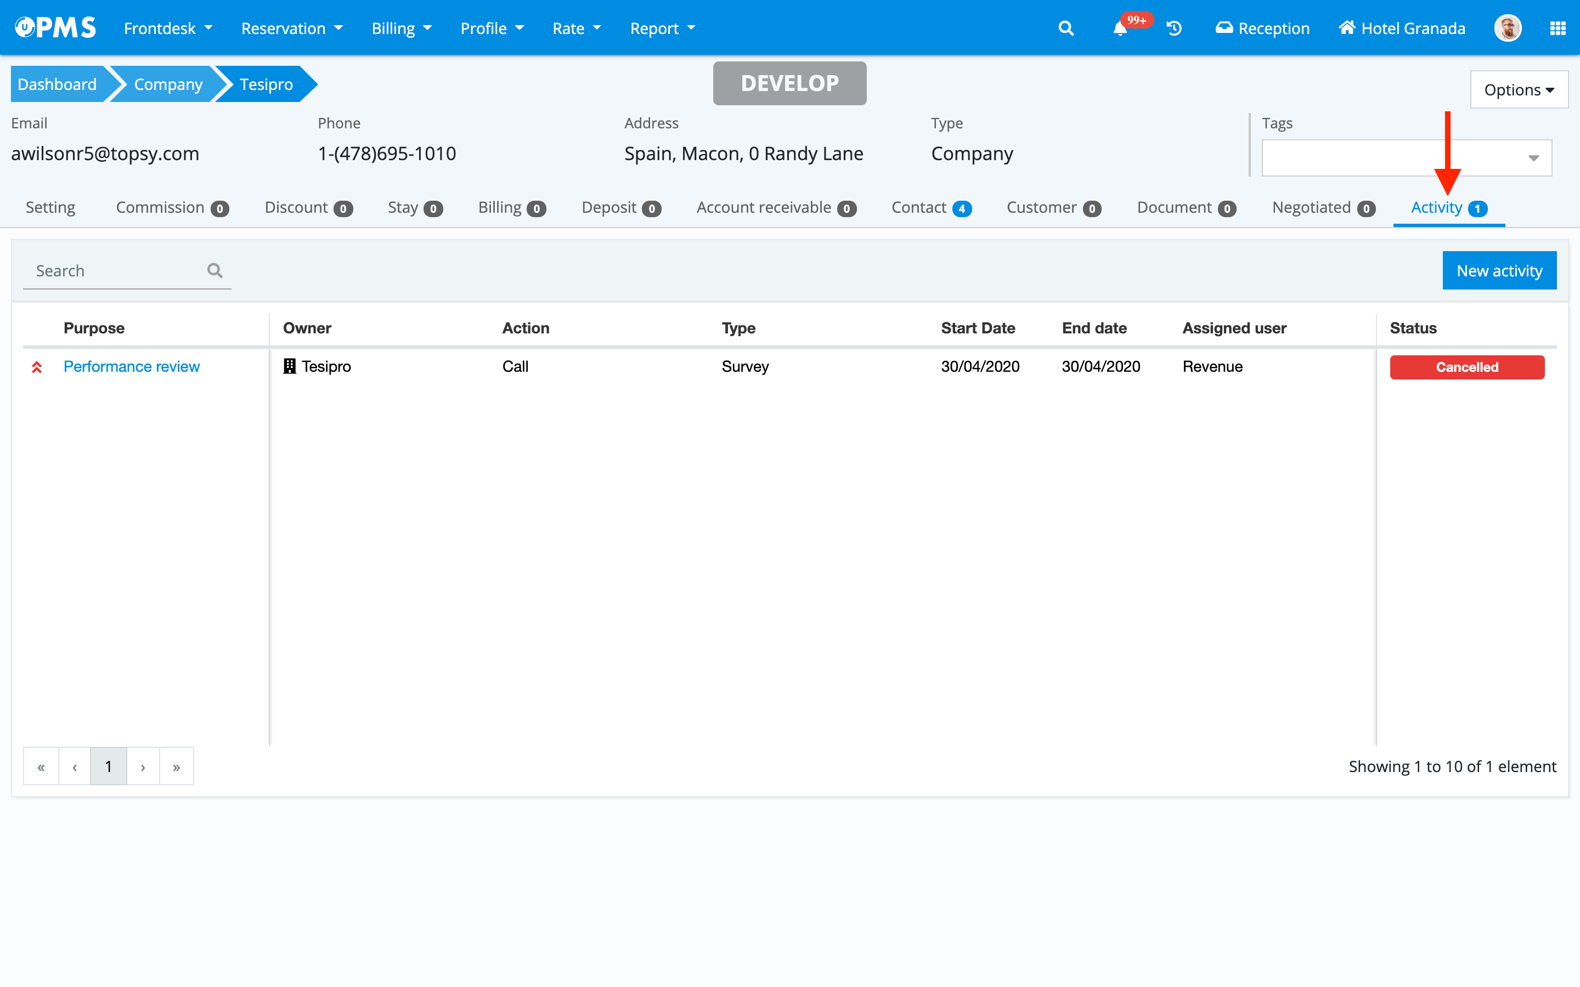Click the high priority arrow icon
The width and height of the screenshot is (1580, 987).
pyautogui.click(x=37, y=367)
